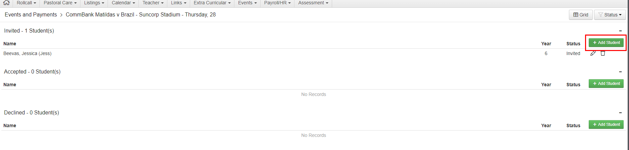Image resolution: width=629 pixels, height=150 pixels.
Task: Add a student to the Invited list
Action: (606, 43)
